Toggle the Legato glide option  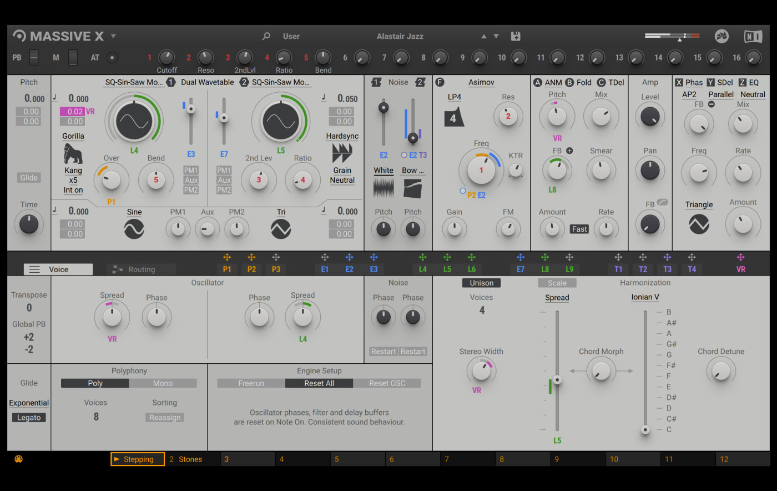click(29, 418)
